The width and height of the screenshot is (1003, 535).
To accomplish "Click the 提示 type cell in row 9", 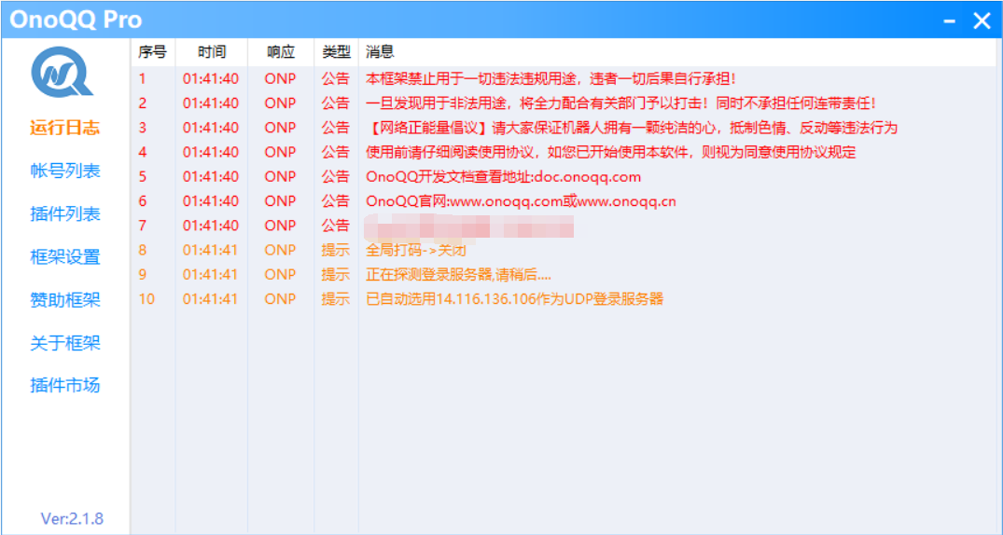I will pos(336,274).
